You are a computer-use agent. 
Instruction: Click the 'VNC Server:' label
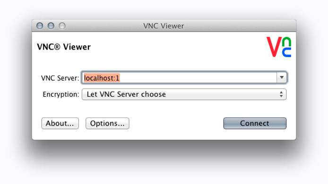pos(60,78)
